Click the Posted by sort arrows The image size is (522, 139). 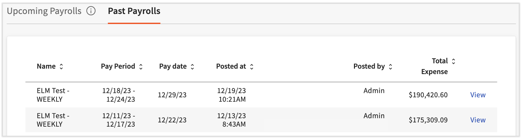tap(390, 67)
